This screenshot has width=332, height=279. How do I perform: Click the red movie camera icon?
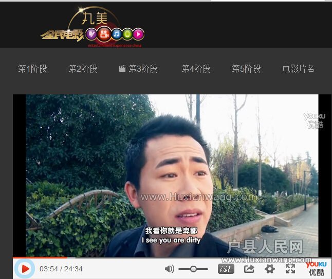click(x=104, y=34)
